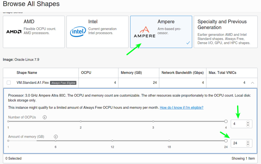Click the Showing 1 Item text
Image resolution: width=261 pixels, height=164 pixels.
pyautogui.click(x=243, y=158)
